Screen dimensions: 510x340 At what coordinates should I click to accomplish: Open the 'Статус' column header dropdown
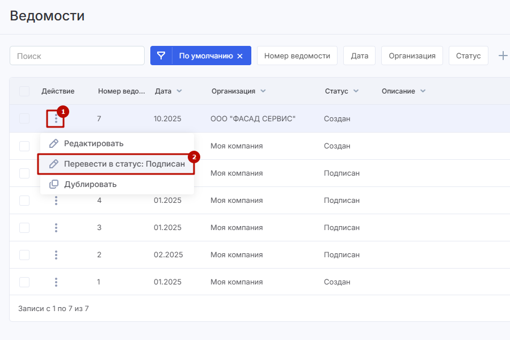356,91
